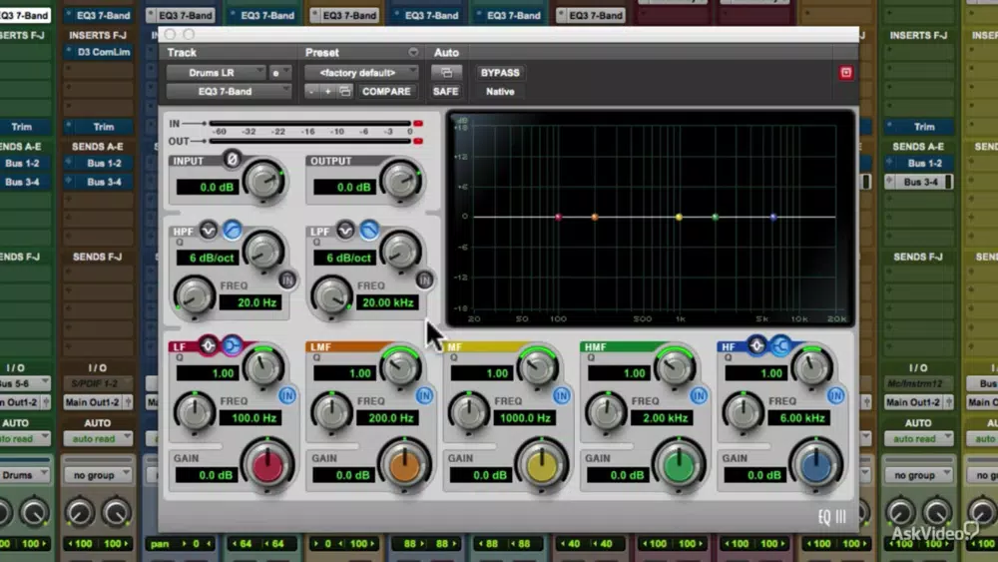This screenshot has height=562, width=998.
Task: Click the INPUT 0.0 dB value field
Action: pos(207,187)
